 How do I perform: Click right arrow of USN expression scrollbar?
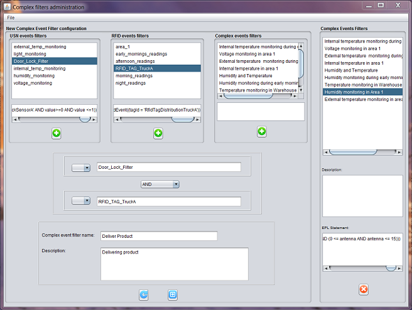pos(94,119)
